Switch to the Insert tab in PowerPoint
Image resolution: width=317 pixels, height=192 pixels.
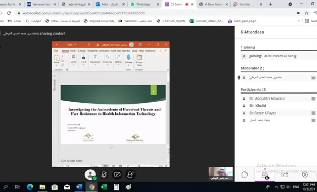pyautogui.click(x=74, y=51)
